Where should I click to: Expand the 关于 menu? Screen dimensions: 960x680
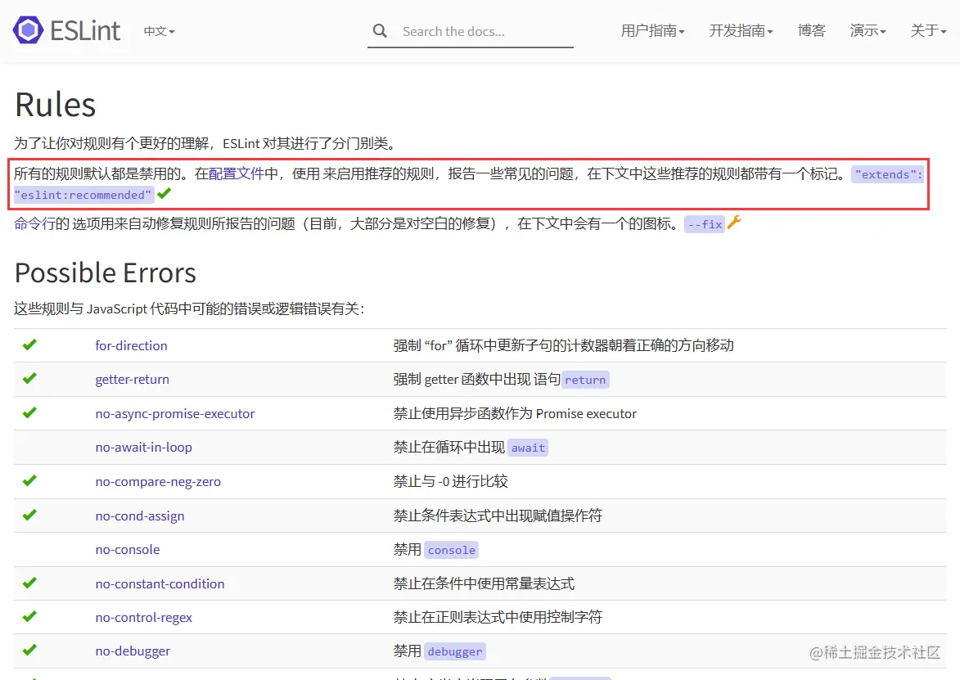tap(928, 30)
